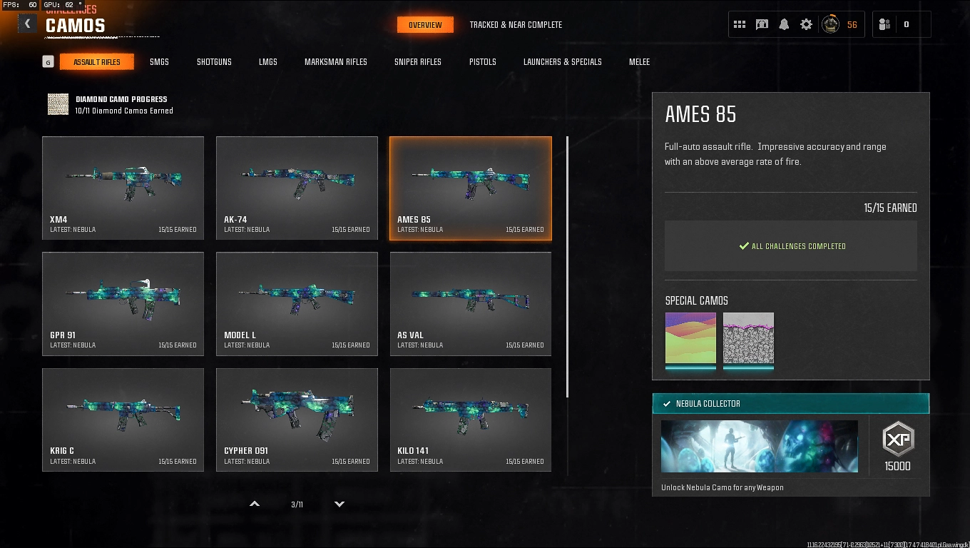Open the map icon in top bar

tap(762, 24)
